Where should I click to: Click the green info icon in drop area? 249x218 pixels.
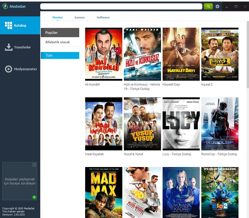pyautogui.click(x=34, y=197)
